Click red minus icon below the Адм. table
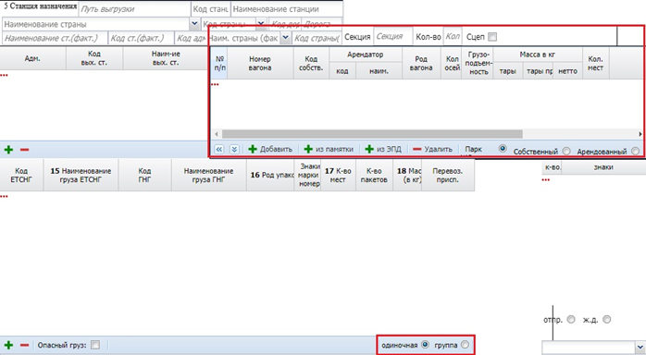This screenshot has height=355, width=646. (x=24, y=150)
